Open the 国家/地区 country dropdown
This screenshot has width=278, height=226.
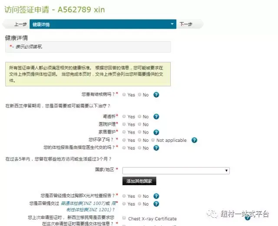click(176, 170)
